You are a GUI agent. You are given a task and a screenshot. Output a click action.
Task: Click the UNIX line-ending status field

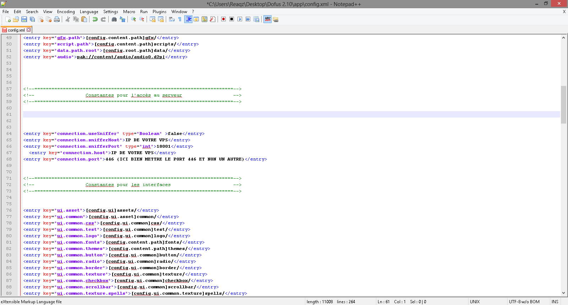click(475, 302)
